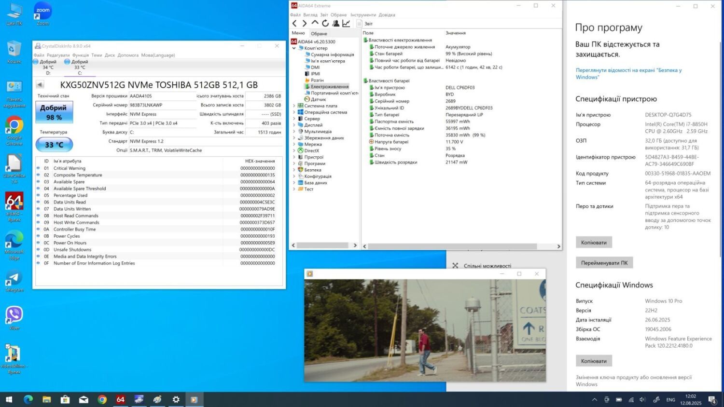Click the AIDA64 data pane horizontal scrollbar
The width and height of the screenshot is (724, 407).
coord(451,246)
